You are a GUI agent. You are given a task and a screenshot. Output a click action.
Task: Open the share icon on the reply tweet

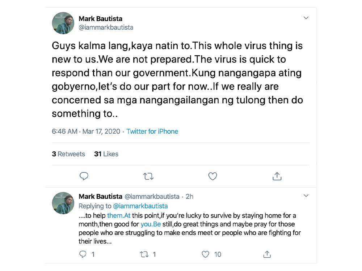coord(267,254)
